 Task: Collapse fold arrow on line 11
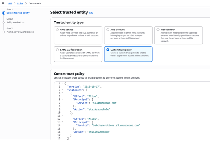click(x=62, y=116)
